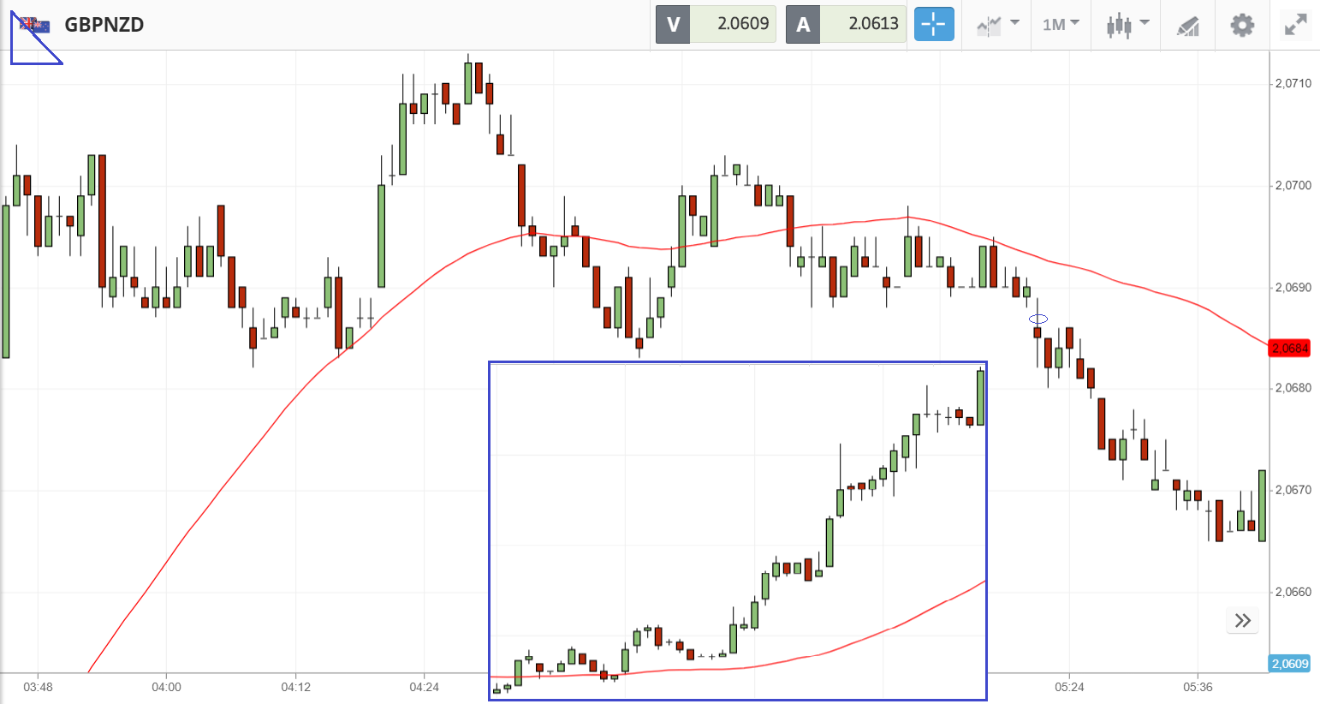Viewport: 1320px width, 704px height.
Task: Click the small ellipse marker on chart
Action: 1038,319
